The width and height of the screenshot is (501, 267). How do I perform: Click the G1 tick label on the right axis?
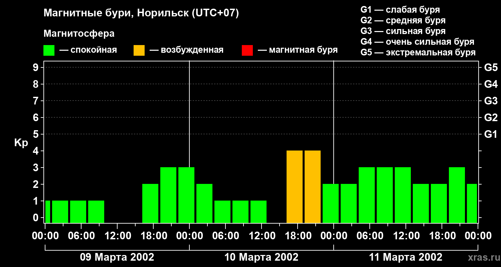click(x=491, y=134)
